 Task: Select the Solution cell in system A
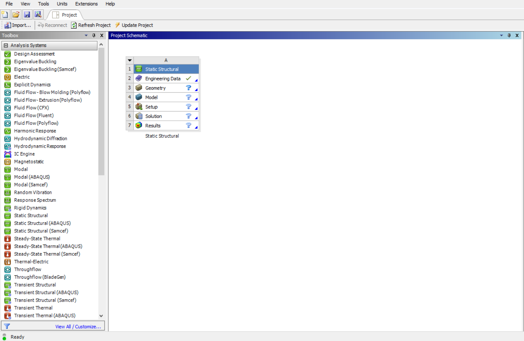(x=166, y=116)
